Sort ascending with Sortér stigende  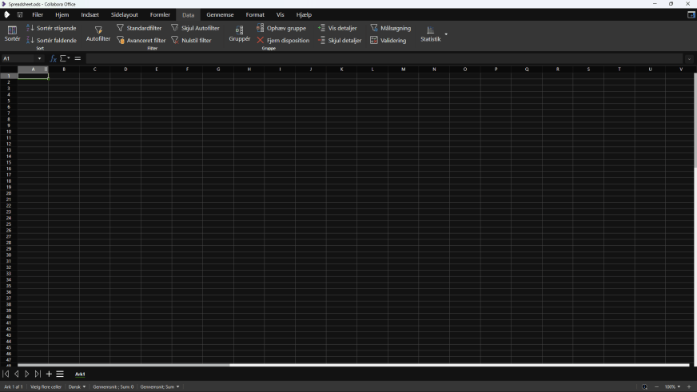[x=51, y=28]
